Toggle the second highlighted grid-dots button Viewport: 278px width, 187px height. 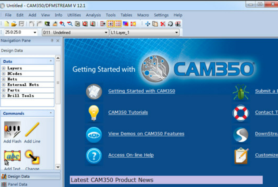118,24
